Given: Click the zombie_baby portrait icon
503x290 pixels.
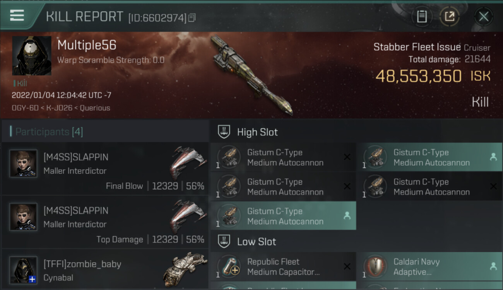Looking at the screenshot, I should click(23, 270).
